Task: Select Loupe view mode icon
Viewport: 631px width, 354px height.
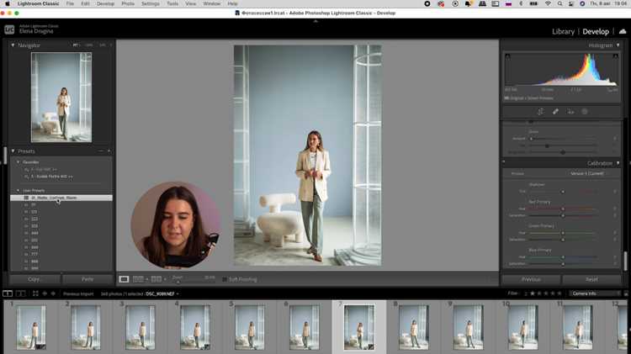Action: click(124, 279)
